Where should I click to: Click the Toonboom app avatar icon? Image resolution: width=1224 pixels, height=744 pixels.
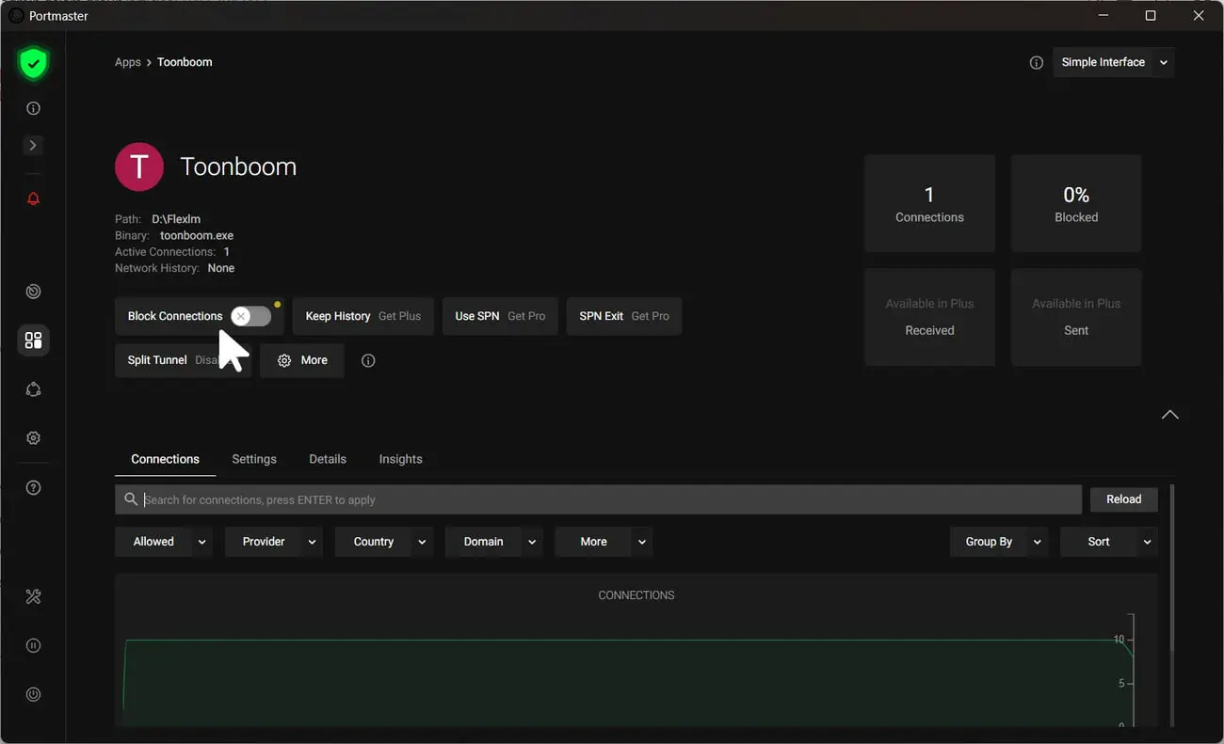pyautogui.click(x=139, y=166)
